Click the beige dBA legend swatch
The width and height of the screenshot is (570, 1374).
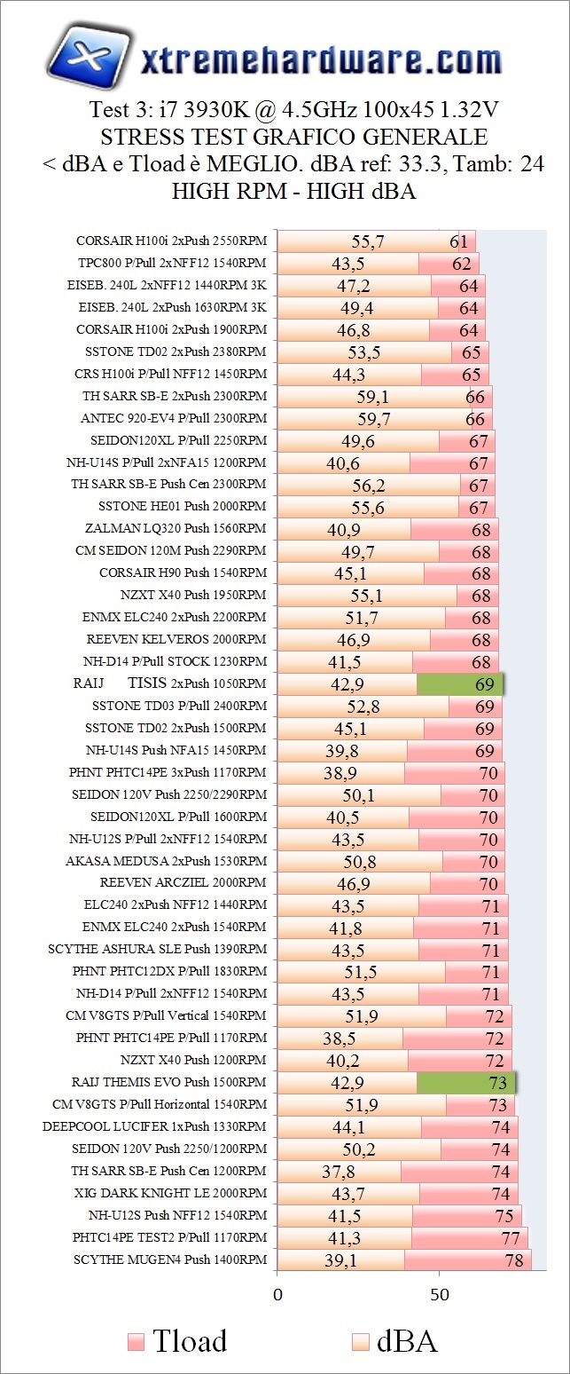pyautogui.click(x=360, y=1341)
